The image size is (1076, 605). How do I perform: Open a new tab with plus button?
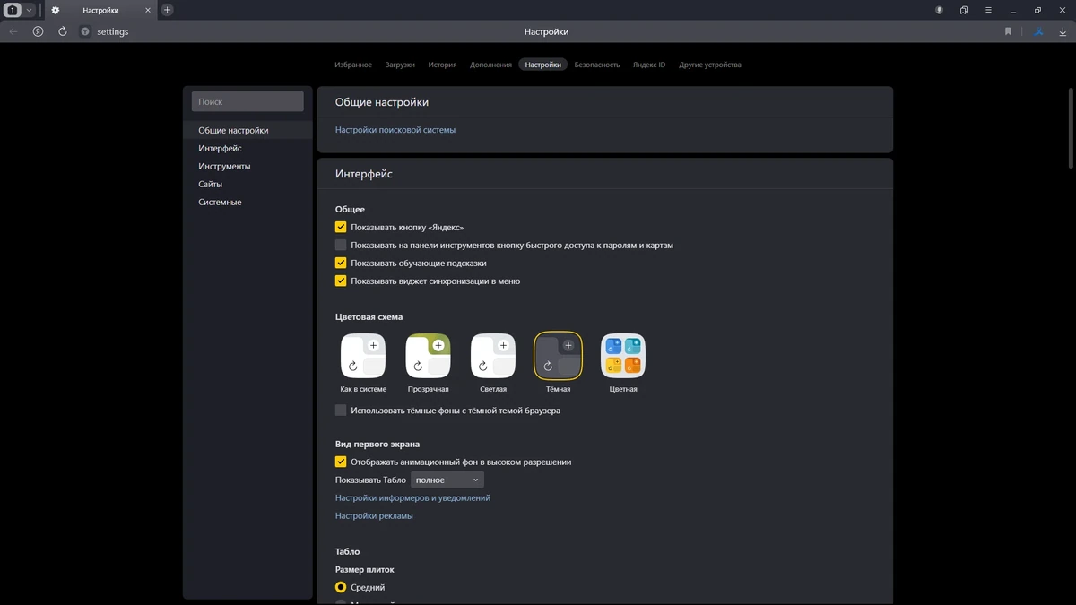pos(167,10)
